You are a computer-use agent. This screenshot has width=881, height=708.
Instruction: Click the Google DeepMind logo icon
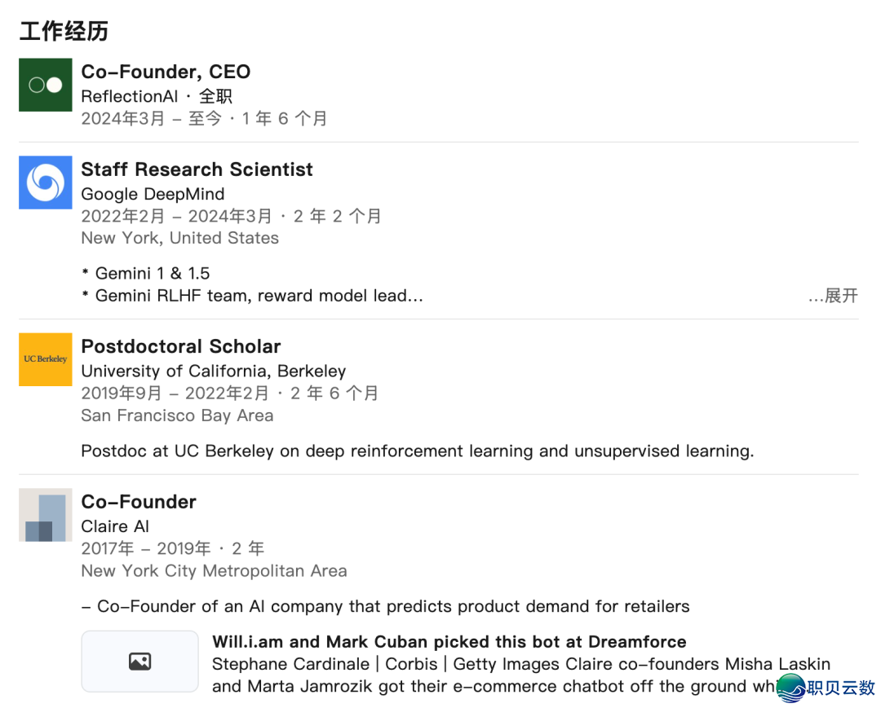click(46, 182)
